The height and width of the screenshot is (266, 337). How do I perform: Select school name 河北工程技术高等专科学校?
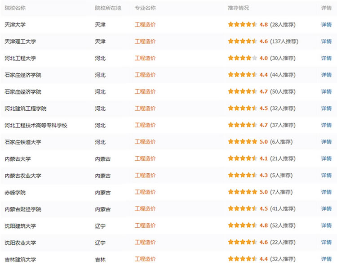pos(36,125)
